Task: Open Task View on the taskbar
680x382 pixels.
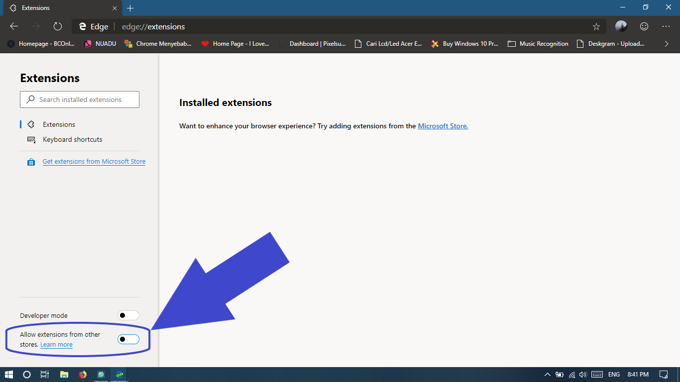Action: pyautogui.click(x=44, y=375)
